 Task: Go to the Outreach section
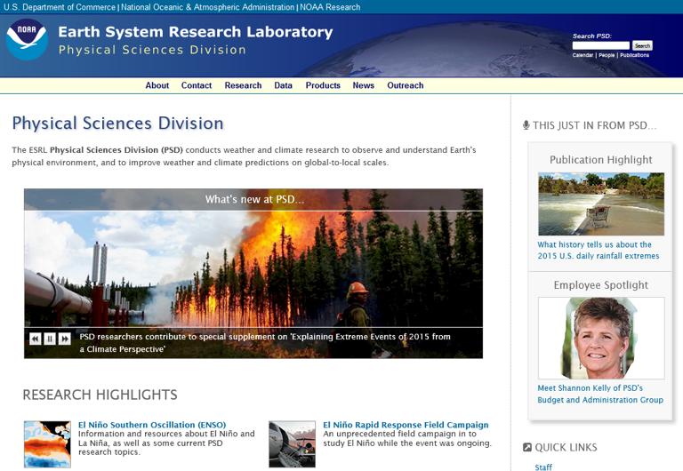(405, 85)
